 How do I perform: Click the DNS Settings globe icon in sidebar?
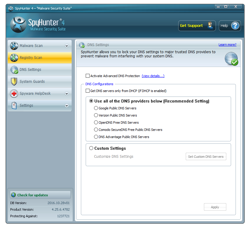click(14, 70)
